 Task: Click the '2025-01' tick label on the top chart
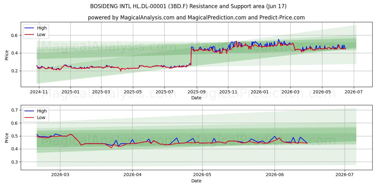[70, 92]
